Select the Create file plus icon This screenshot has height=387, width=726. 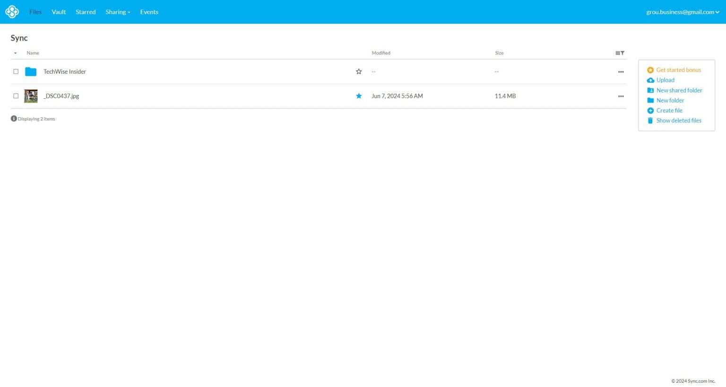click(x=650, y=110)
